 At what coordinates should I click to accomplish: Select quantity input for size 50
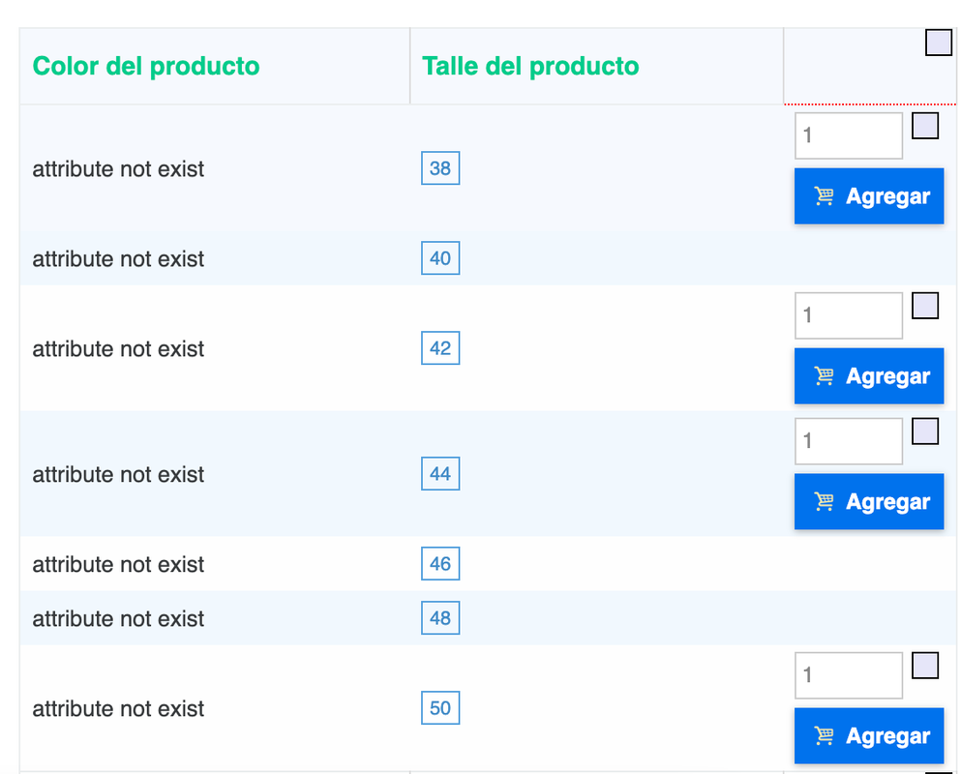tap(848, 676)
